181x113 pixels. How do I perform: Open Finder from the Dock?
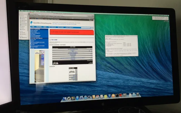tap(65, 99)
